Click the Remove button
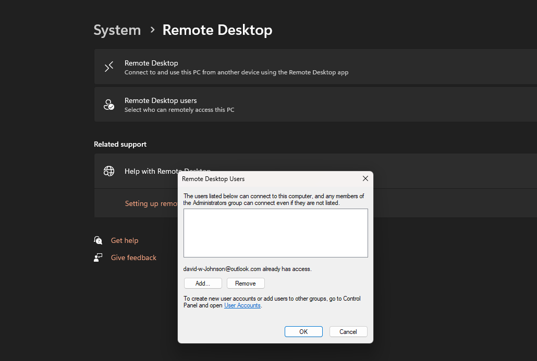 pyautogui.click(x=246, y=283)
